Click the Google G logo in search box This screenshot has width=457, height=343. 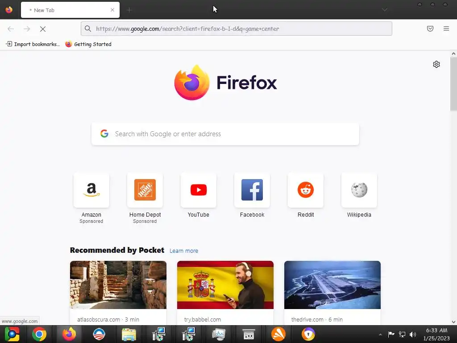[x=104, y=134]
